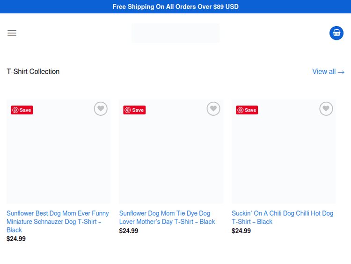The image size is (351, 264).
Task: Save Tie Dye Dog T-Shirt to Pinterest
Action: click(x=134, y=110)
